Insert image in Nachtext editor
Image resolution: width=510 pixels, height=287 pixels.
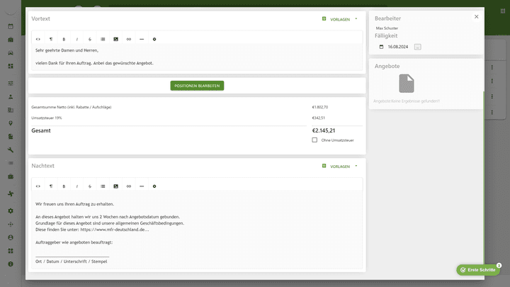coord(115,186)
